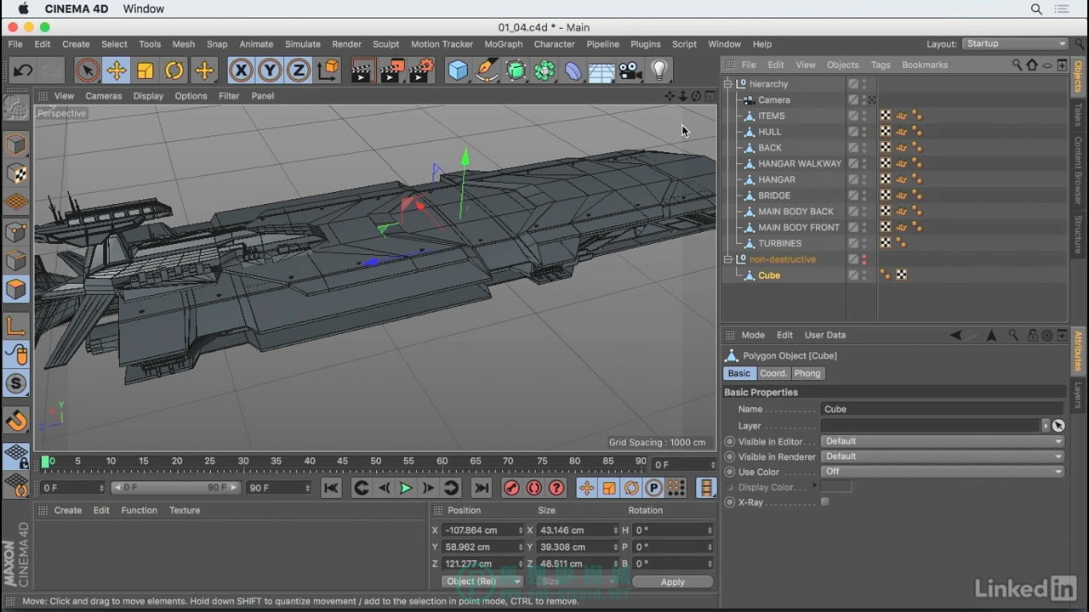Toggle the X-Ray checkbox
Image resolution: width=1089 pixels, height=612 pixels.
click(x=824, y=502)
